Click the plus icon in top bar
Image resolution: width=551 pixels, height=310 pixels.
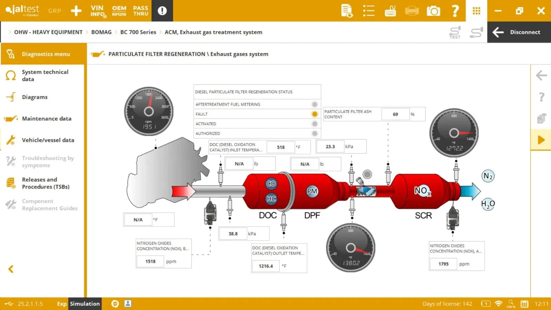pos(76,11)
